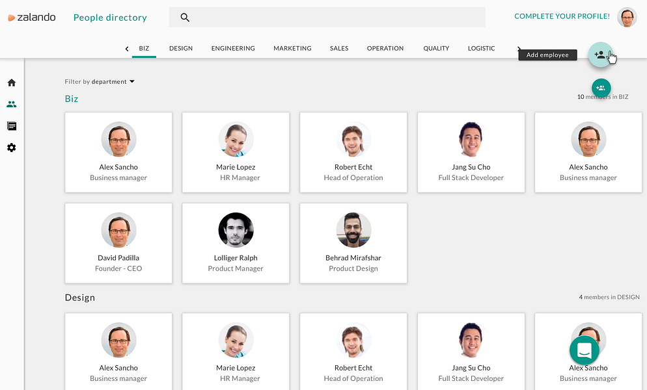Click the 'Product Design' role text
647x390 pixels.
pos(353,268)
